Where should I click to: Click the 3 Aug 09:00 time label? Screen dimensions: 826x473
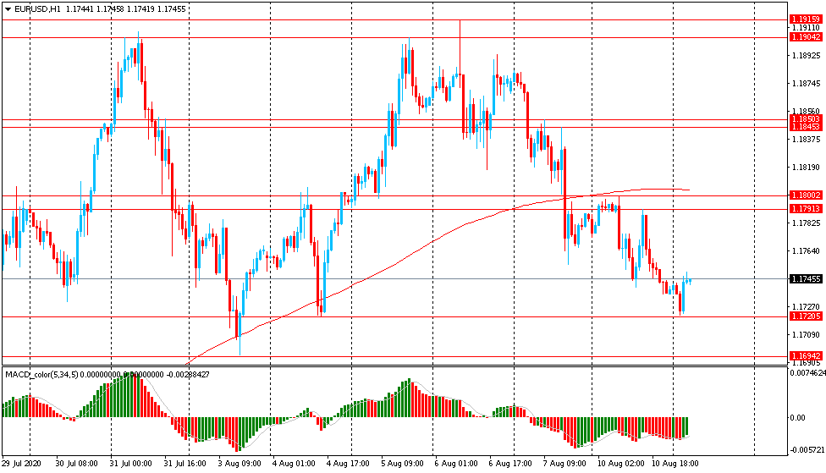point(240,464)
